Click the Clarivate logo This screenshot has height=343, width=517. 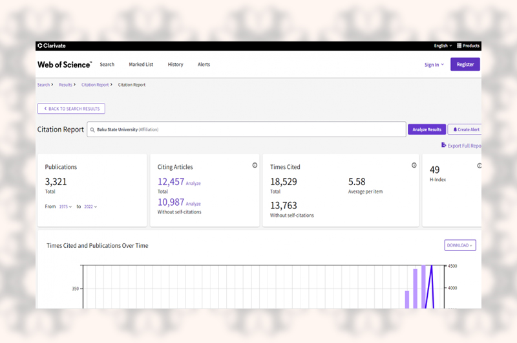52,45
